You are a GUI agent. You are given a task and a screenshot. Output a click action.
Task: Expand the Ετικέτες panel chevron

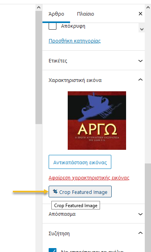(140, 61)
